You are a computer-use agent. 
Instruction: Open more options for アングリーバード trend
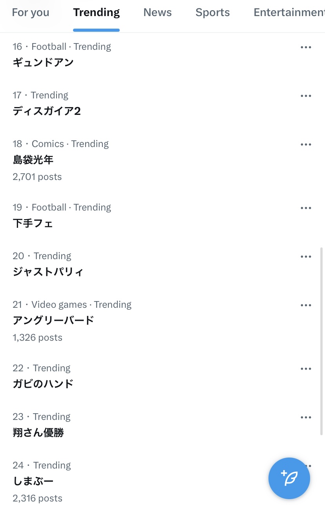point(306,305)
